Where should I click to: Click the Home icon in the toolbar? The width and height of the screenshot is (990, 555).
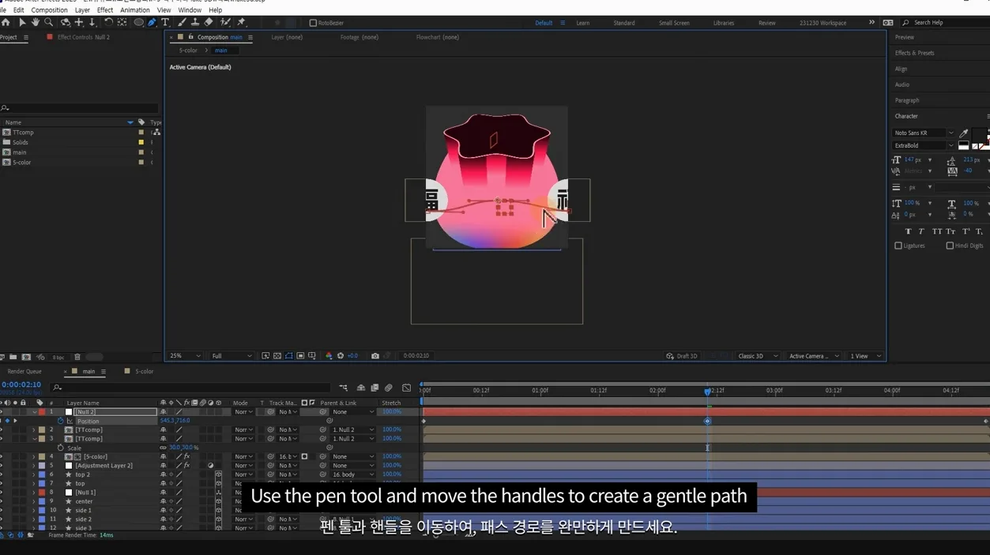[6, 23]
